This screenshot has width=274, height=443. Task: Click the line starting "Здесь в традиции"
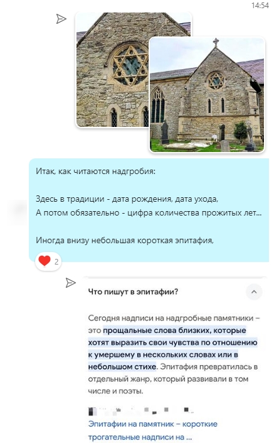[127, 199]
